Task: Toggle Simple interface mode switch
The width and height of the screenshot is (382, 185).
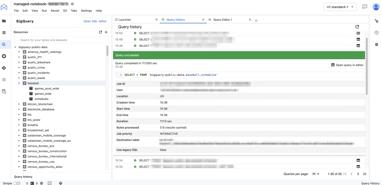Action: click(x=17, y=183)
